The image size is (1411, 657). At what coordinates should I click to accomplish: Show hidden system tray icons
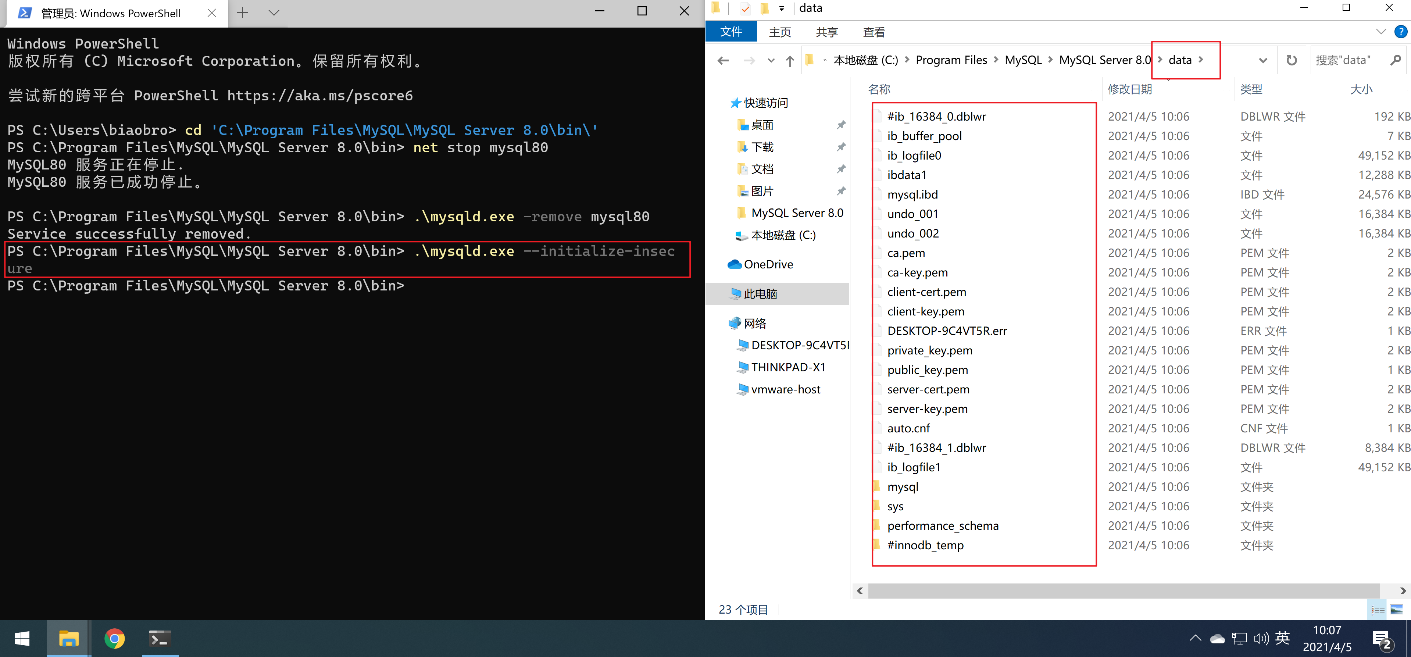(x=1195, y=638)
